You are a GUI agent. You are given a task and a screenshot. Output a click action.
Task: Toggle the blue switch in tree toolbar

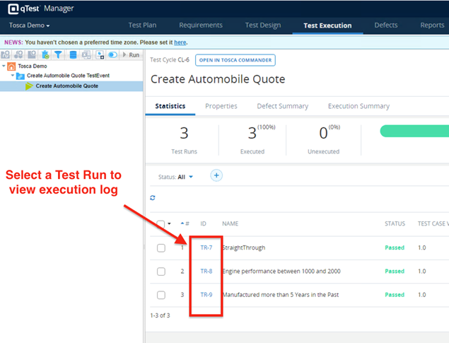click(113, 54)
